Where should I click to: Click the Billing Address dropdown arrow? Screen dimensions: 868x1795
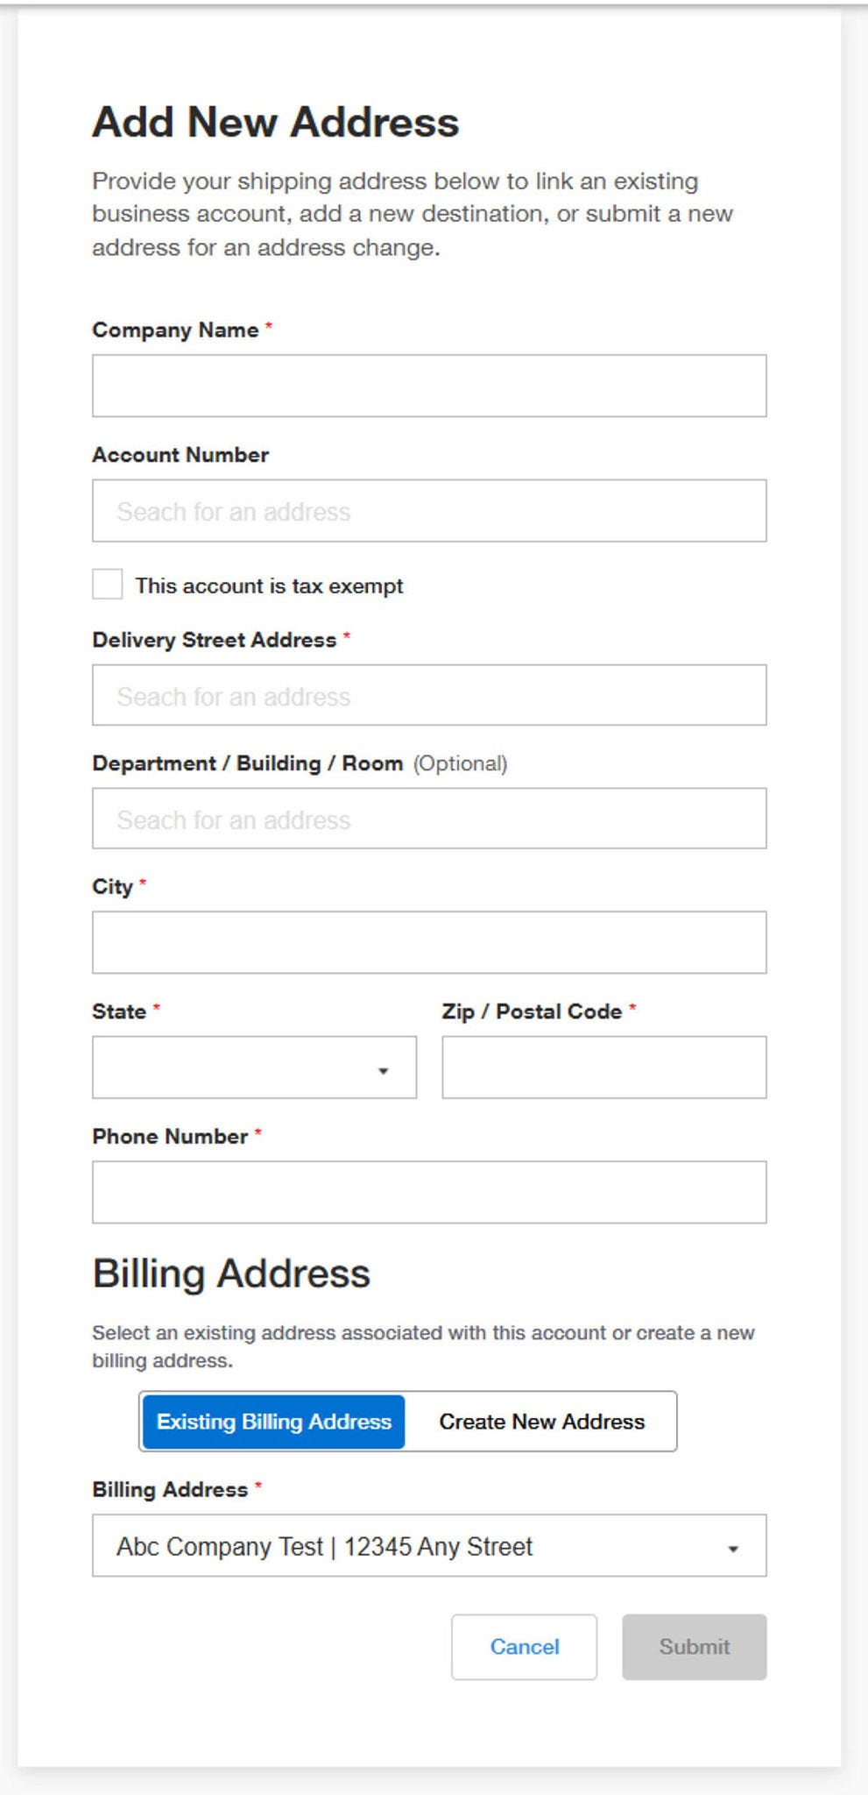[x=736, y=1548]
